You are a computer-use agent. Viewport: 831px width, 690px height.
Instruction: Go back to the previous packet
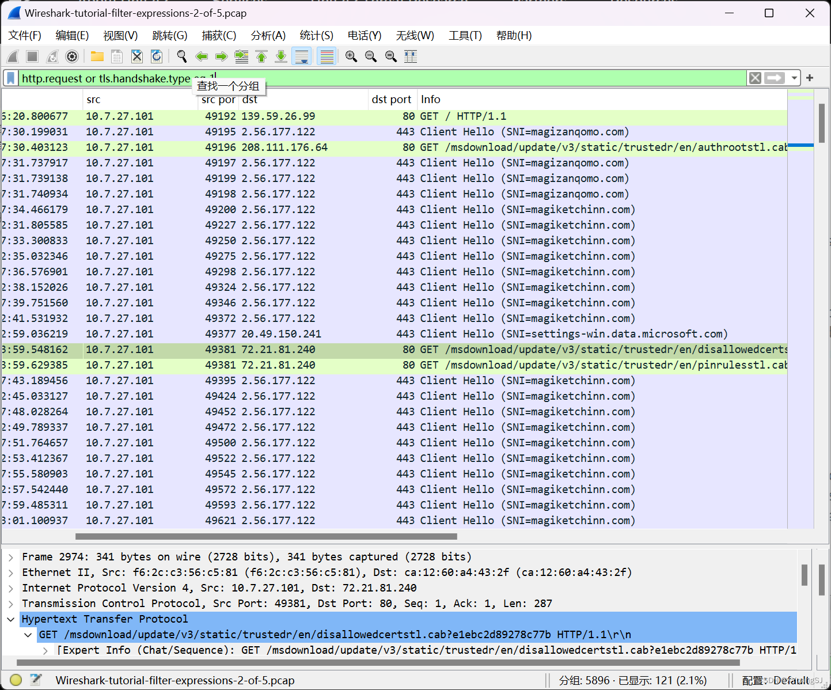pyautogui.click(x=202, y=56)
